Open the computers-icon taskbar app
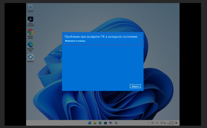The height and width of the screenshot is (128, 207). 111,123
